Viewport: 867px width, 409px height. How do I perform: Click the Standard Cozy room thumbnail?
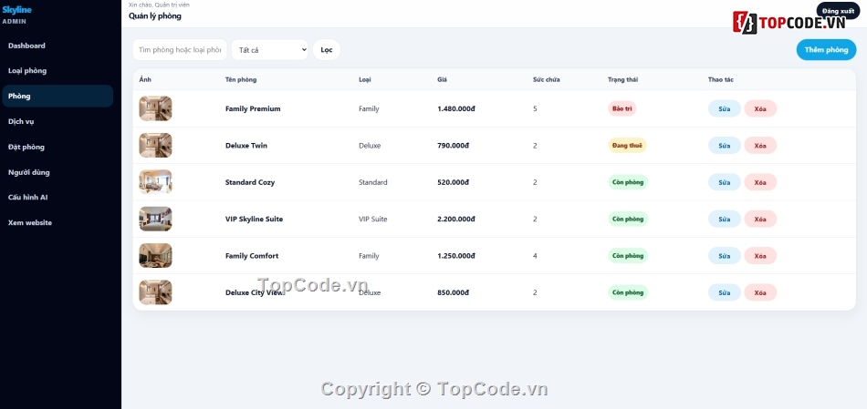coord(155,182)
